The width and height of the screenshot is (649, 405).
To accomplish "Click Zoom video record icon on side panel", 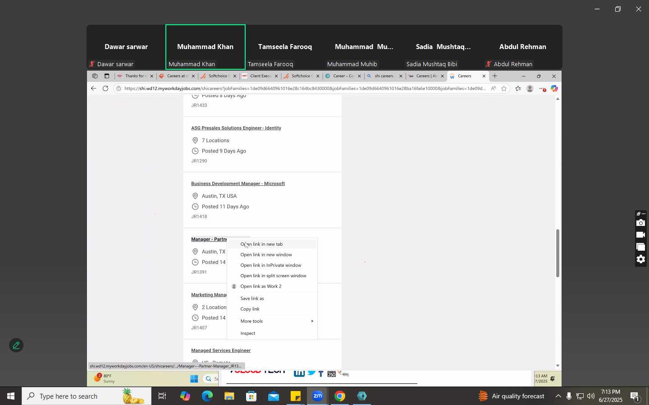I will coord(640,235).
